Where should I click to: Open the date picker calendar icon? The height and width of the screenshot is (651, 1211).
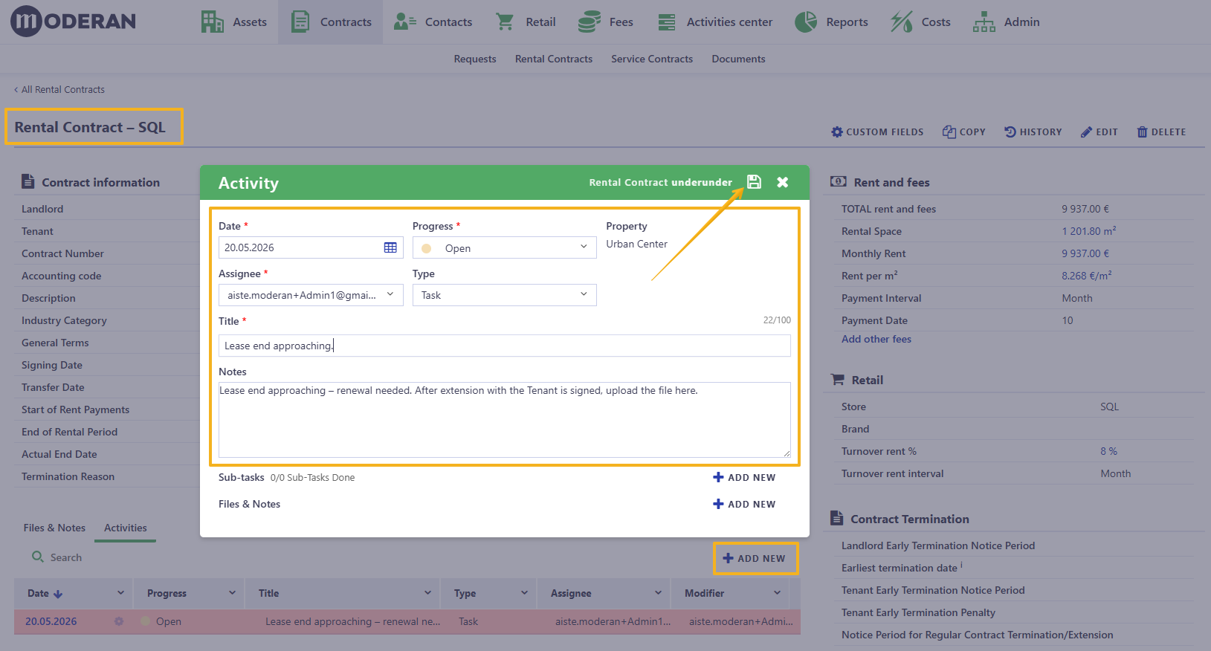390,247
